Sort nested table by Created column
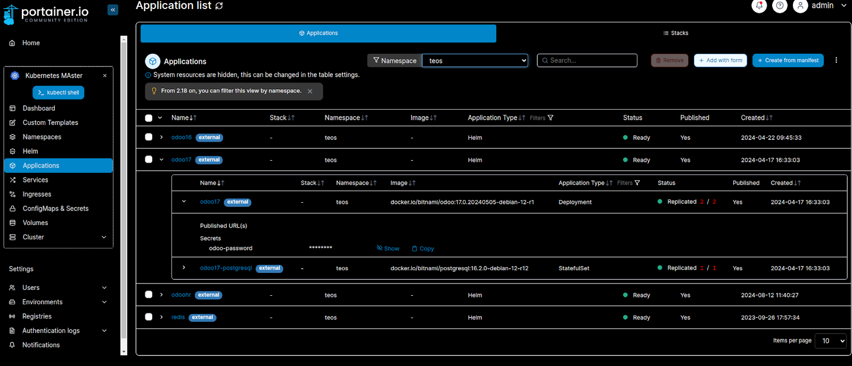The image size is (852, 366). (x=785, y=183)
